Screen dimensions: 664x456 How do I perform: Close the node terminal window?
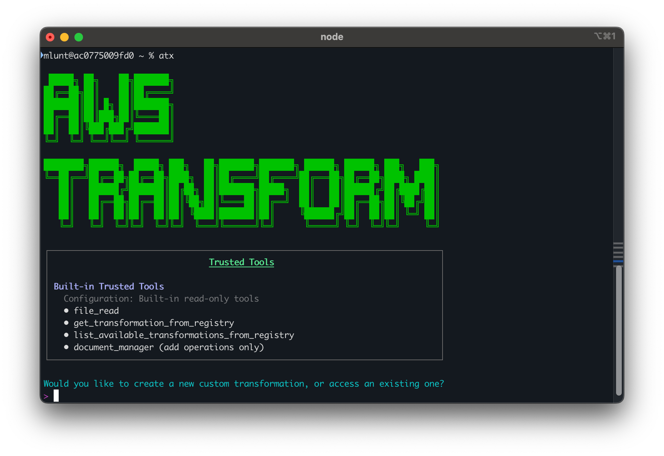coord(50,37)
